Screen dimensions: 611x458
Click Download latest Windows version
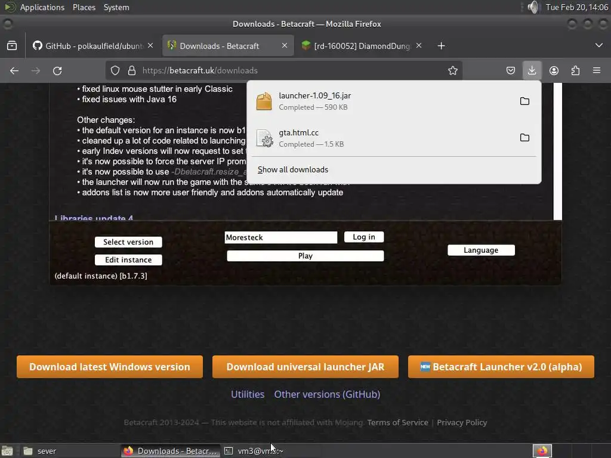(x=110, y=367)
